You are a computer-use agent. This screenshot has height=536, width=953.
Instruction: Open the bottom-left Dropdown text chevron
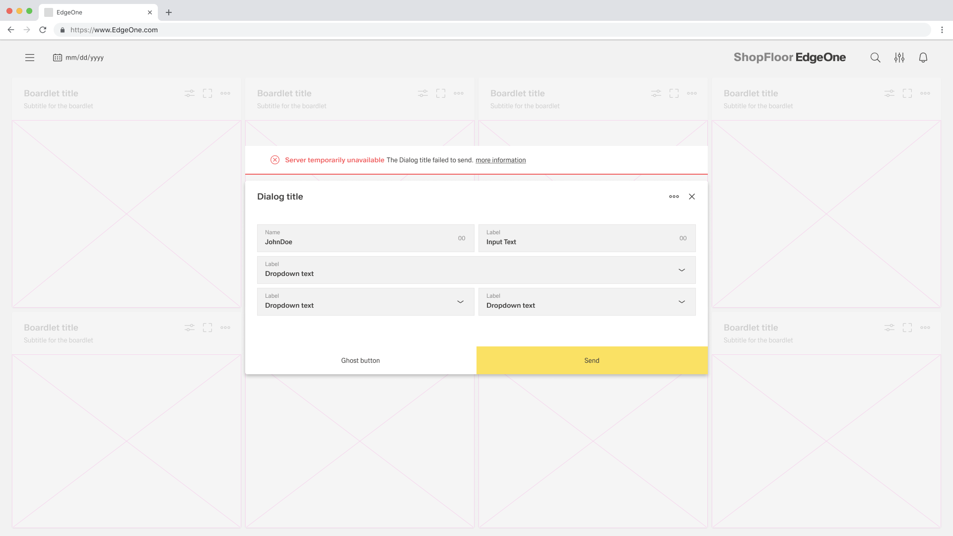click(x=460, y=302)
